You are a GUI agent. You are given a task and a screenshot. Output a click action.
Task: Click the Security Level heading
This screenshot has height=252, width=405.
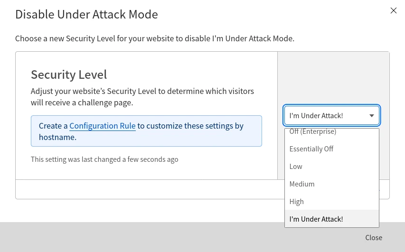point(69,75)
